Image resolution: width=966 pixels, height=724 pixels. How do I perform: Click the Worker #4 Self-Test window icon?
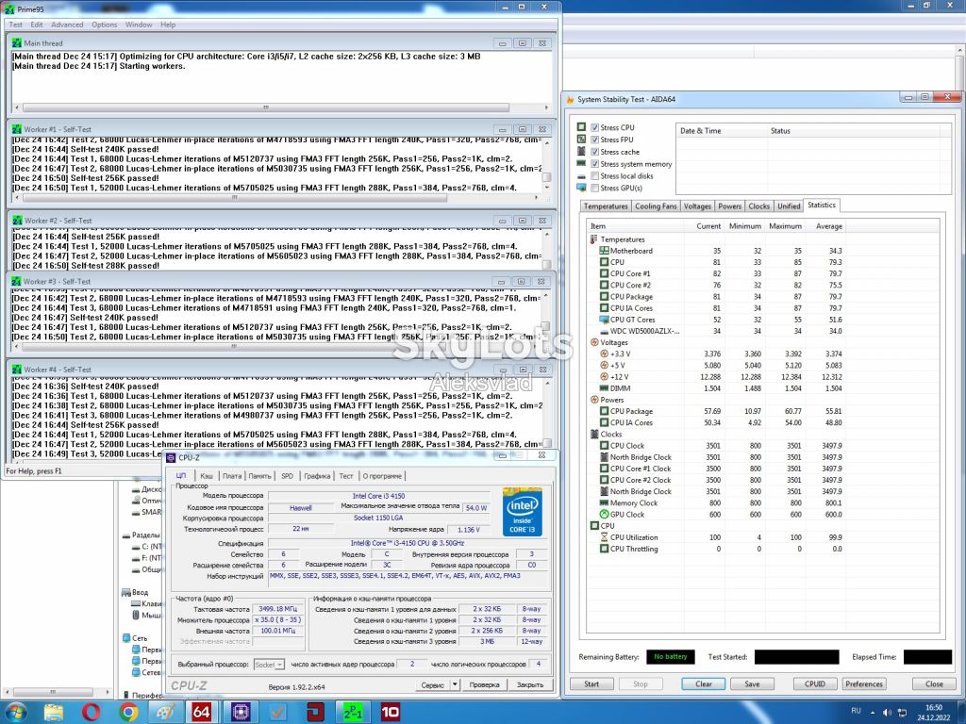click(x=17, y=370)
